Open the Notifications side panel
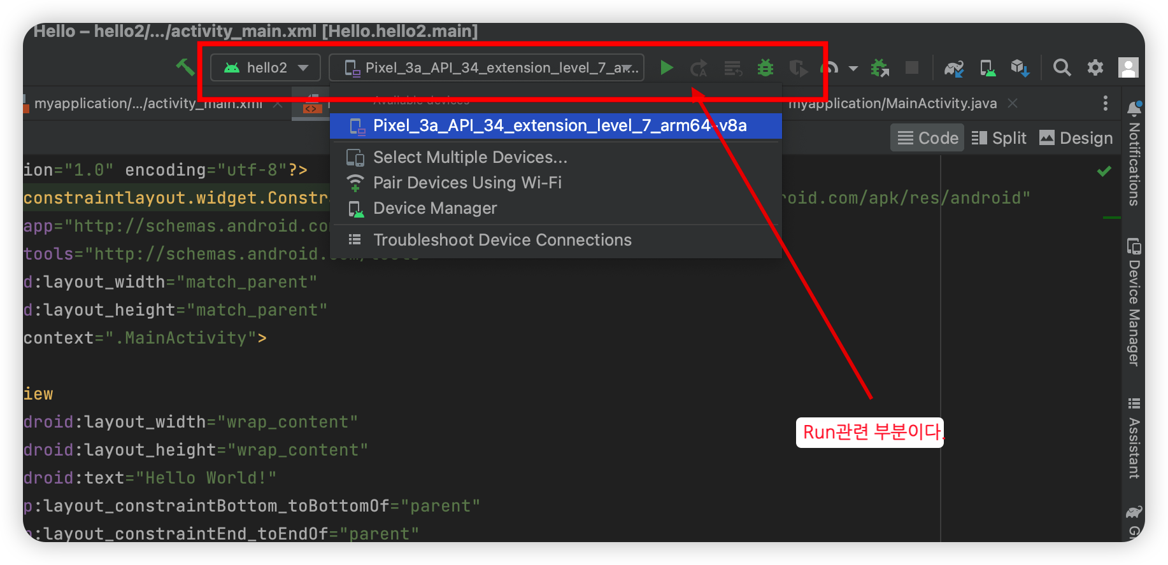The height and width of the screenshot is (565, 1168). (x=1134, y=153)
